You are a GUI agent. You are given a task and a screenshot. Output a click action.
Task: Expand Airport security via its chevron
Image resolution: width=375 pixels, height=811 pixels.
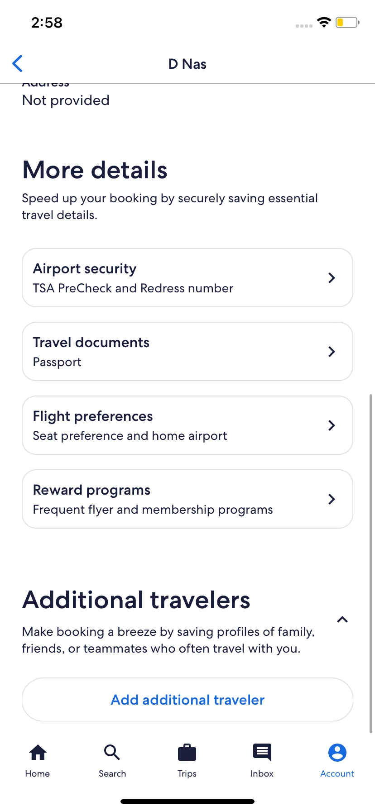(x=332, y=278)
